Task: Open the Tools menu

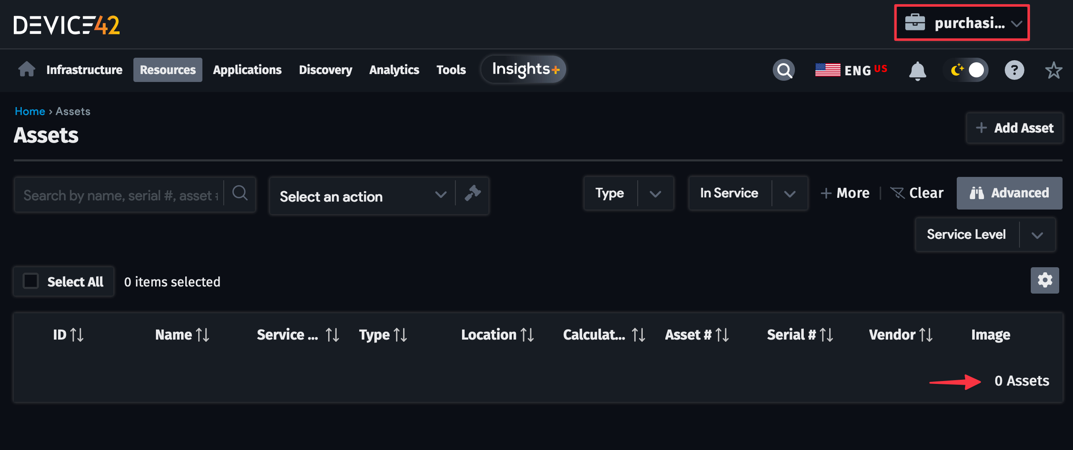Action: [x=451, y=70]
